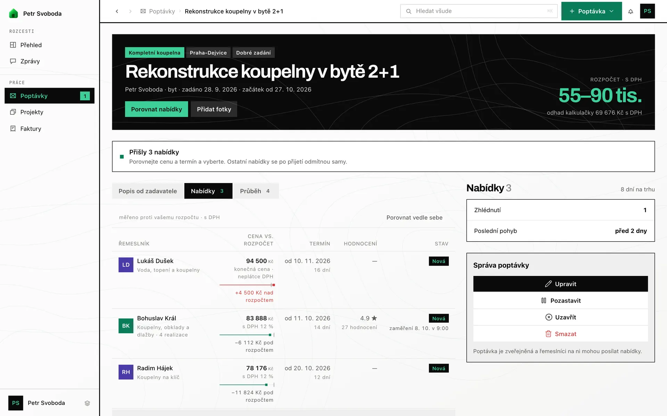Select Poptávky in the sidebar
Image resolution: width=667 pixels, height=416 pixels.
(49, 96)
